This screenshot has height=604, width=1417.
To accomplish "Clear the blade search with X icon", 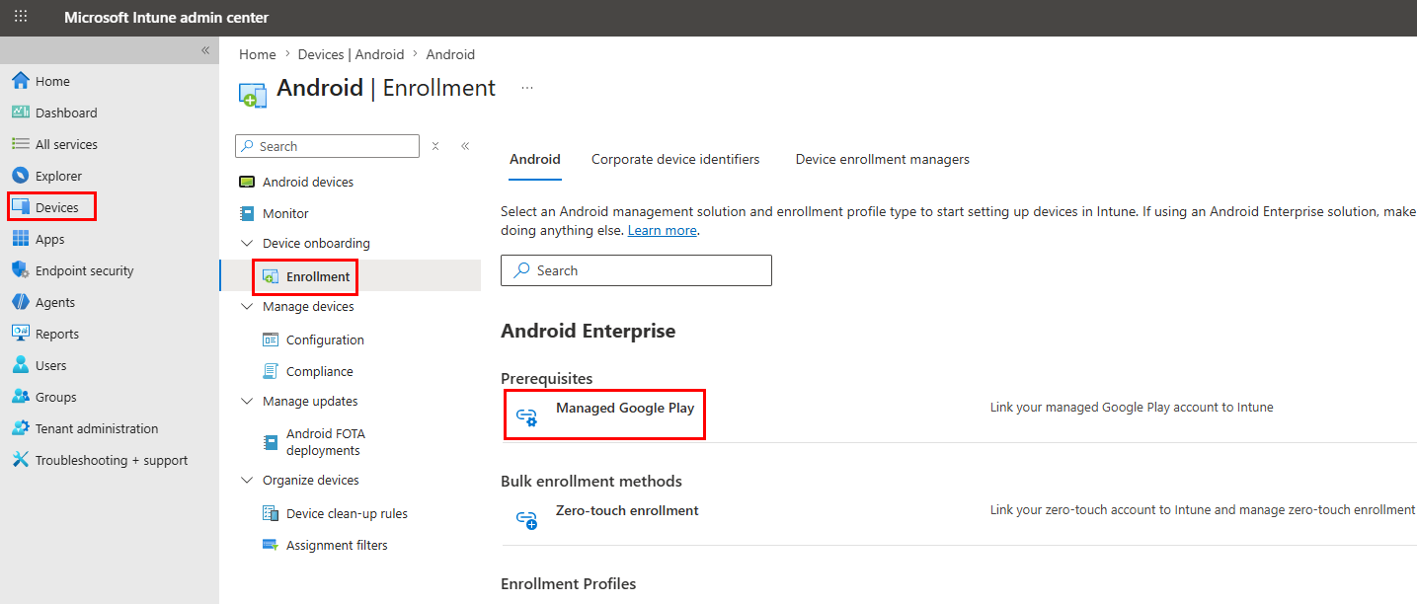I will [435, 146].
